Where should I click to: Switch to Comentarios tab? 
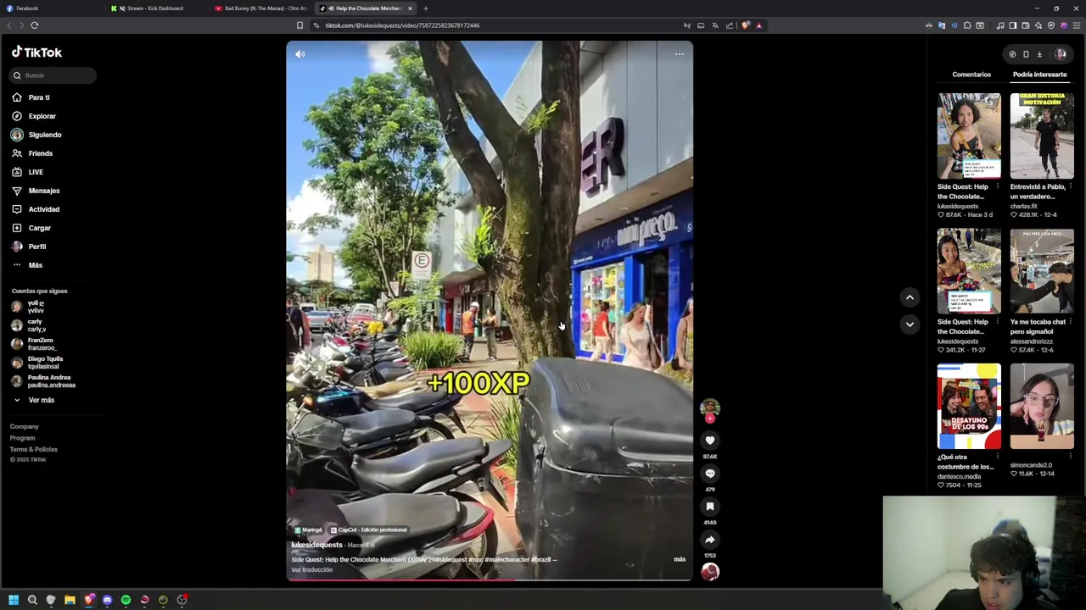click(971, 75)
